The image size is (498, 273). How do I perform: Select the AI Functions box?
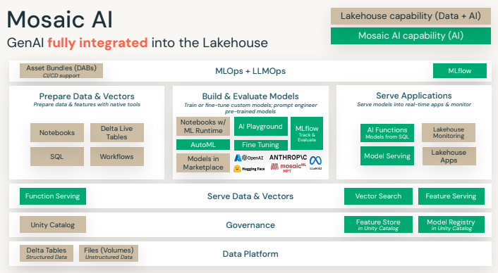coord(387,133)
